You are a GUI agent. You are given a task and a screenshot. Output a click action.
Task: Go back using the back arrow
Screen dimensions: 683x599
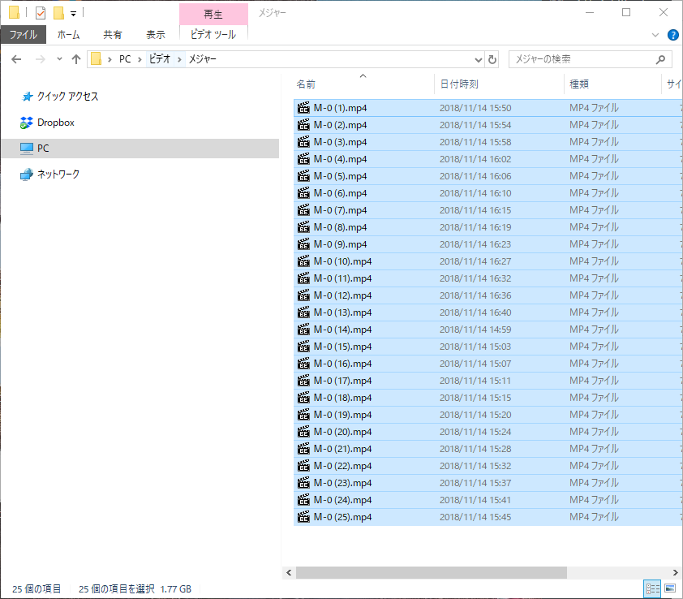click(16, 59)
